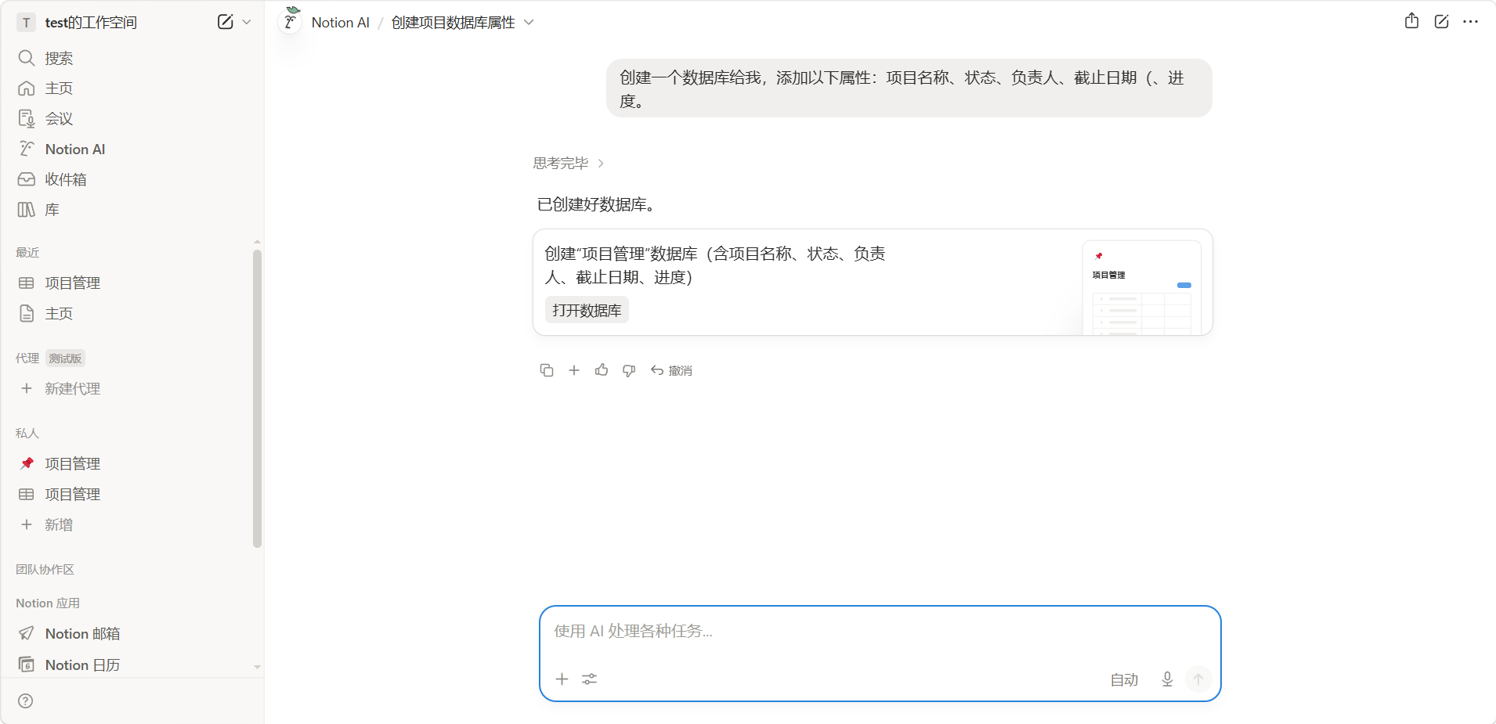Click 新建代理 to create an agent
The width and height of the screenshot is (1496, 724).
coord(72,389)
